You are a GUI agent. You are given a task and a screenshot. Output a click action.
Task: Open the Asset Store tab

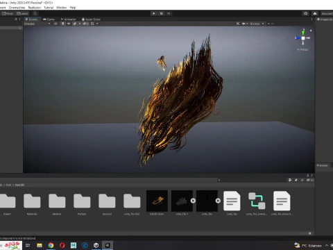tap(91, 19)
